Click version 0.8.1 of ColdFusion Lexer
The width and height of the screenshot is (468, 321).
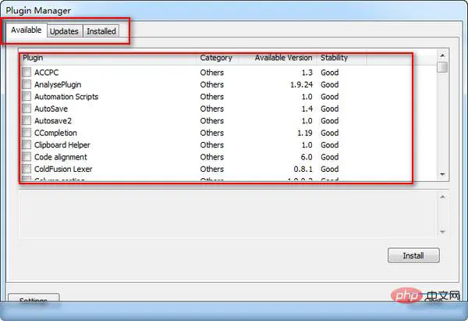point(303,169)
